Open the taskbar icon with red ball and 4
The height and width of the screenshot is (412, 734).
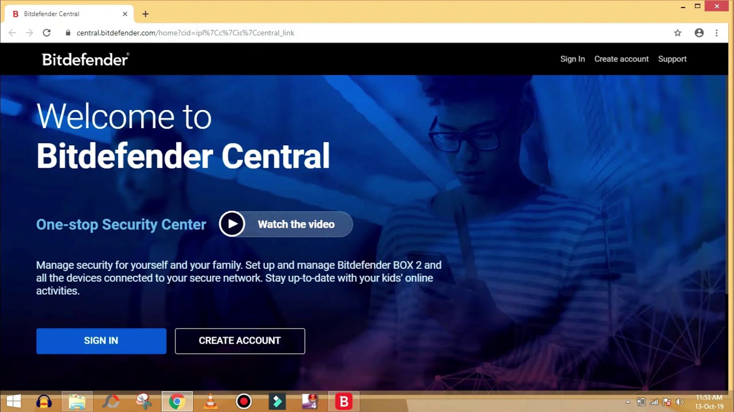310,402
